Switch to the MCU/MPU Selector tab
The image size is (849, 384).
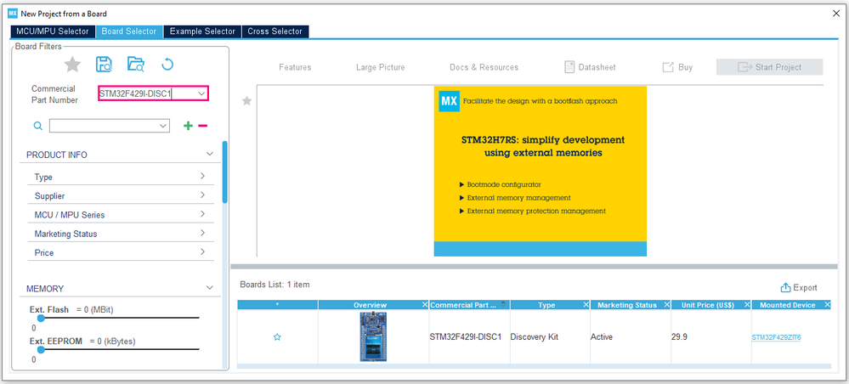tap(53, 31)
